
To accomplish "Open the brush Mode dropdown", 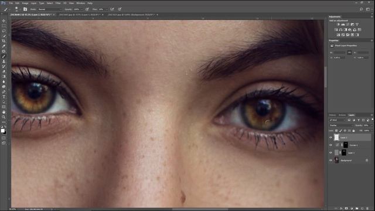I will 49,9.
